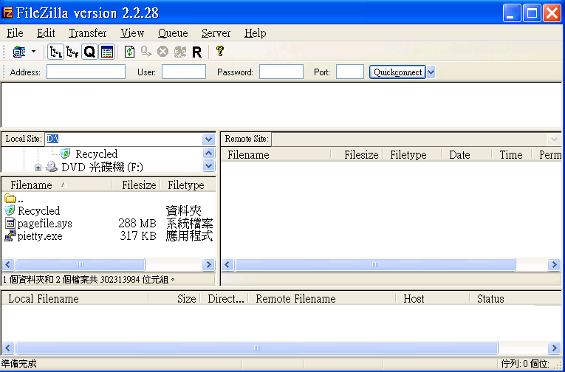Click the pagefile.sys file icon
This screenshot has height=372, width=565.
pyautogui.click(x=10, y=223)
